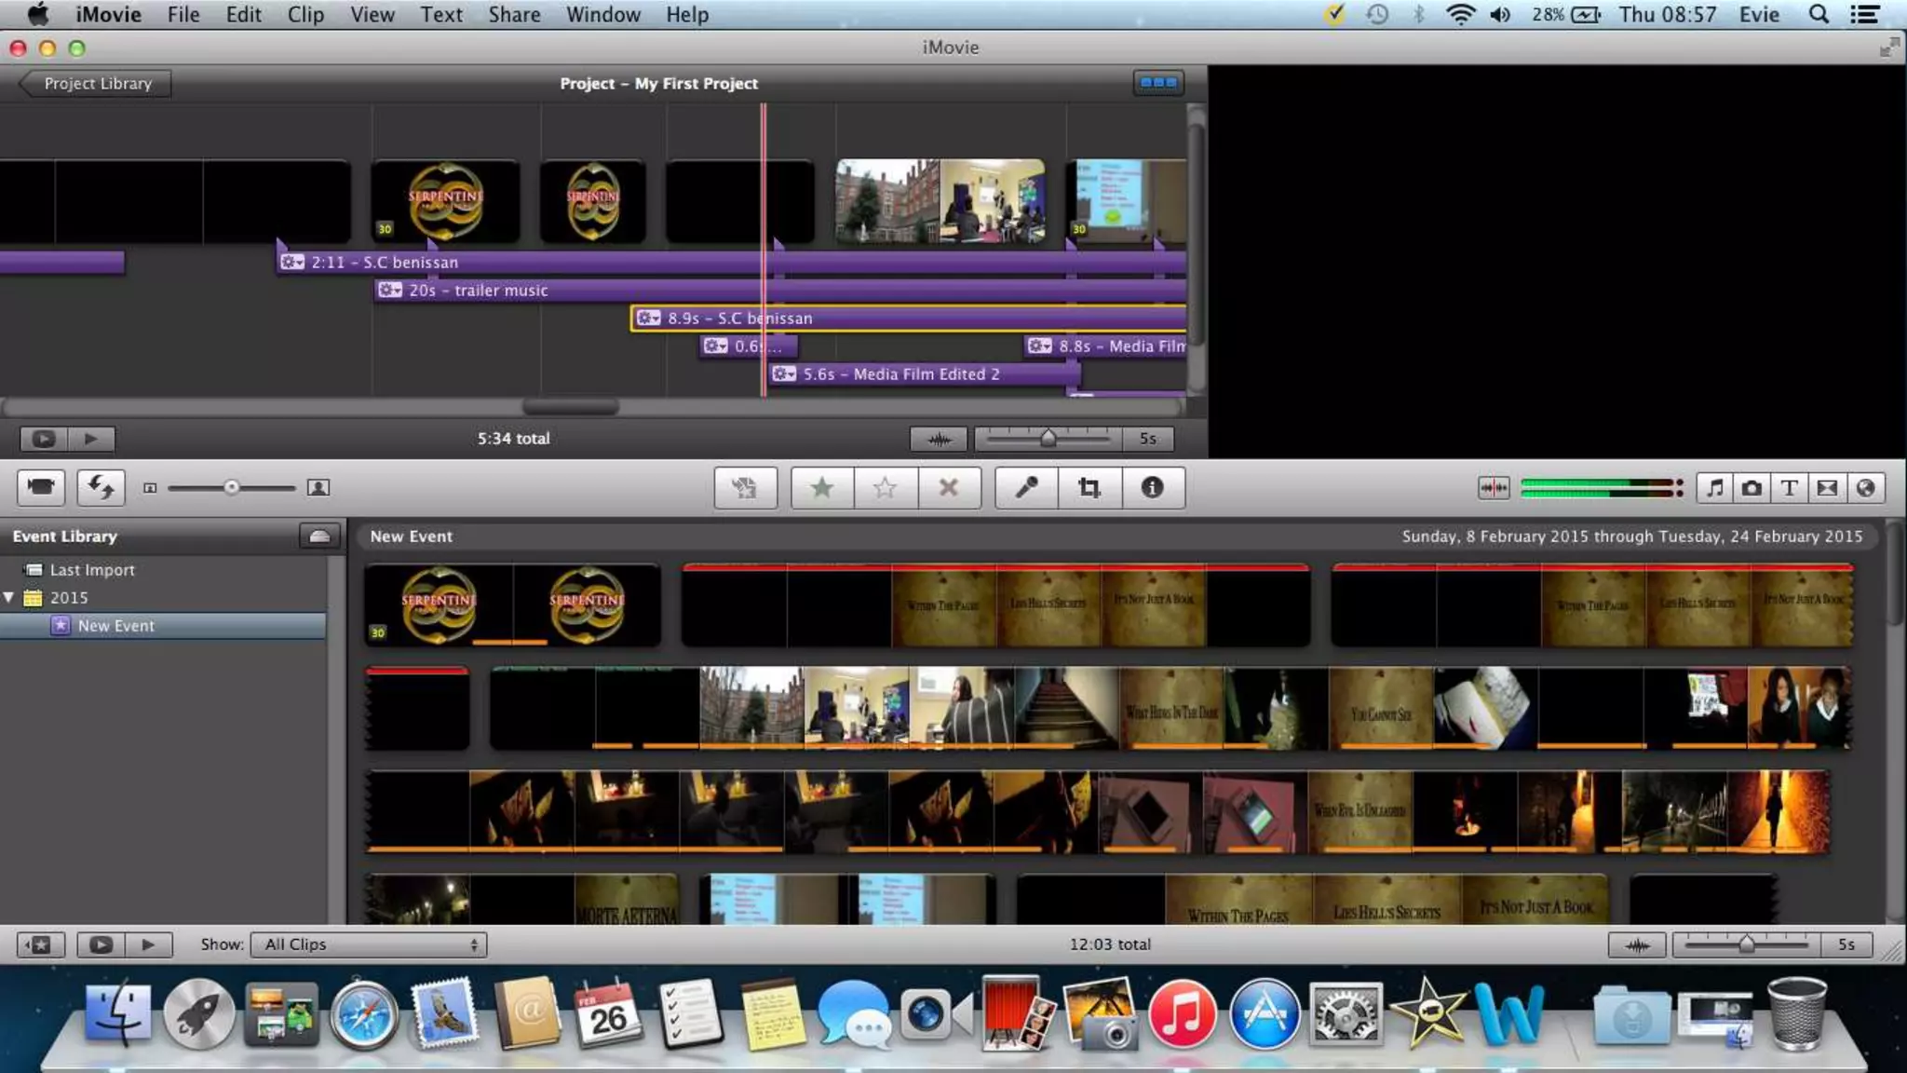Unmark selection with the hollow star
The height and width of the screenshot is (1073, 1907).
pyautogui.click(x=885, y=487)
